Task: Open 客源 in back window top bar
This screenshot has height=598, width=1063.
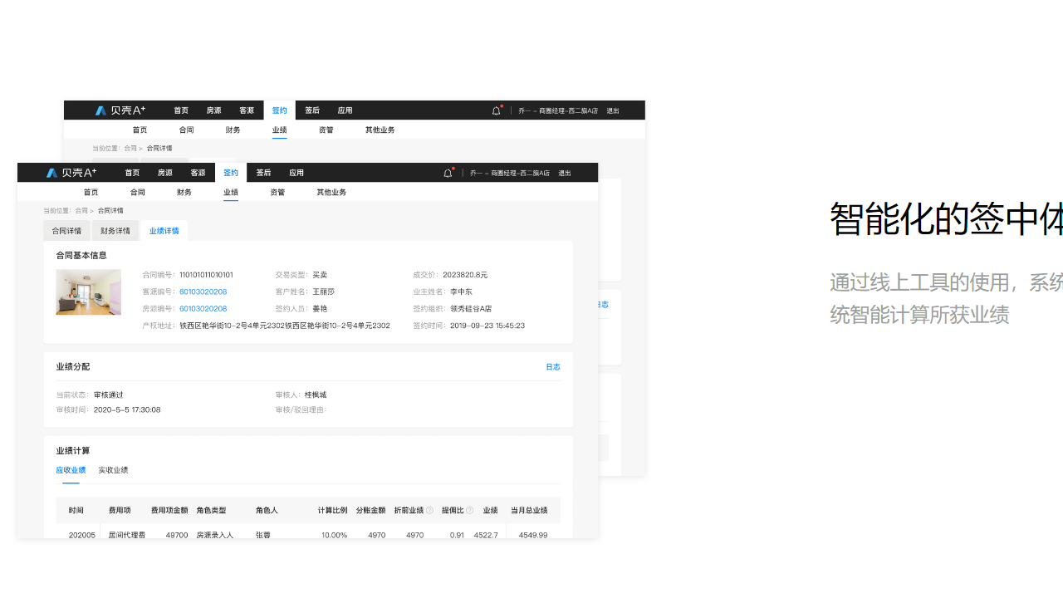Action: coord(247,110)
